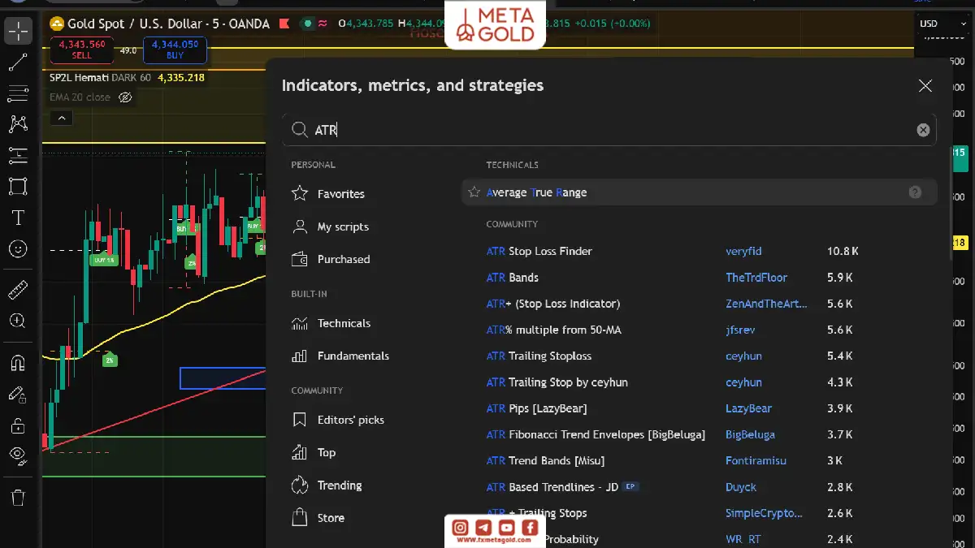
Task: Add ATR Trailing Stop by ceyhun
Action: tap(557, 382)
